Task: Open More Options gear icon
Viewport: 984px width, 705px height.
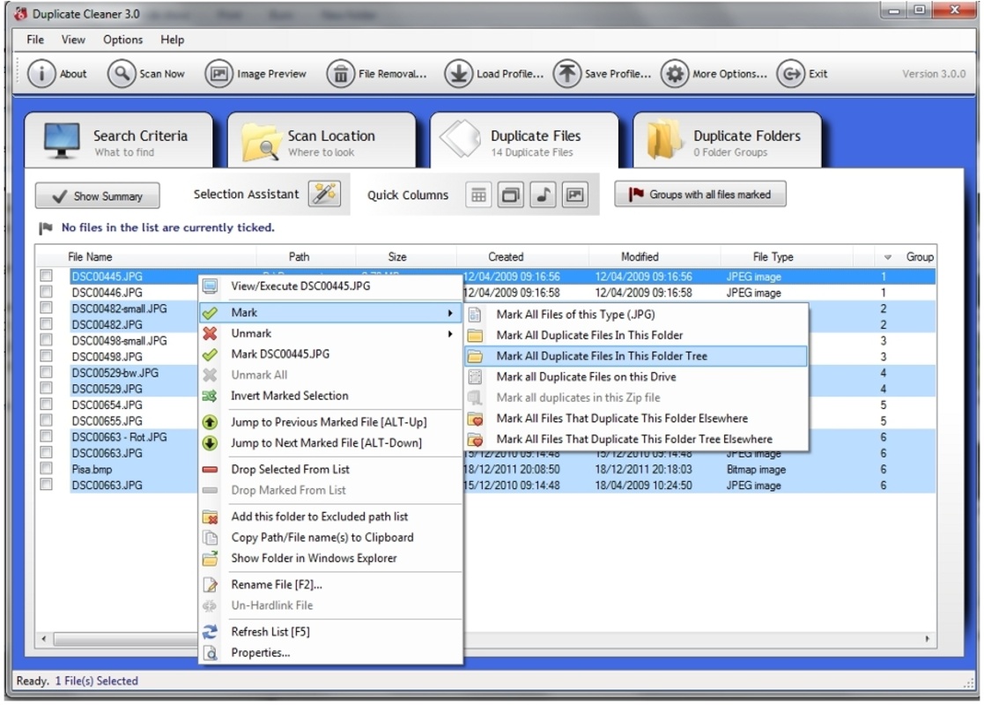Action: tap(675, 74)
